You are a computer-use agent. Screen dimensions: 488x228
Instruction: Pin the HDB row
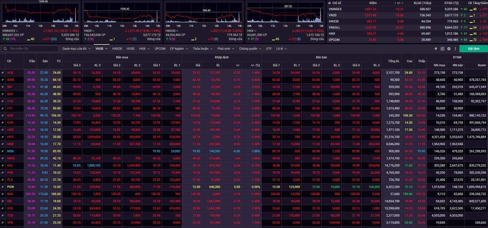click(2, 130)
